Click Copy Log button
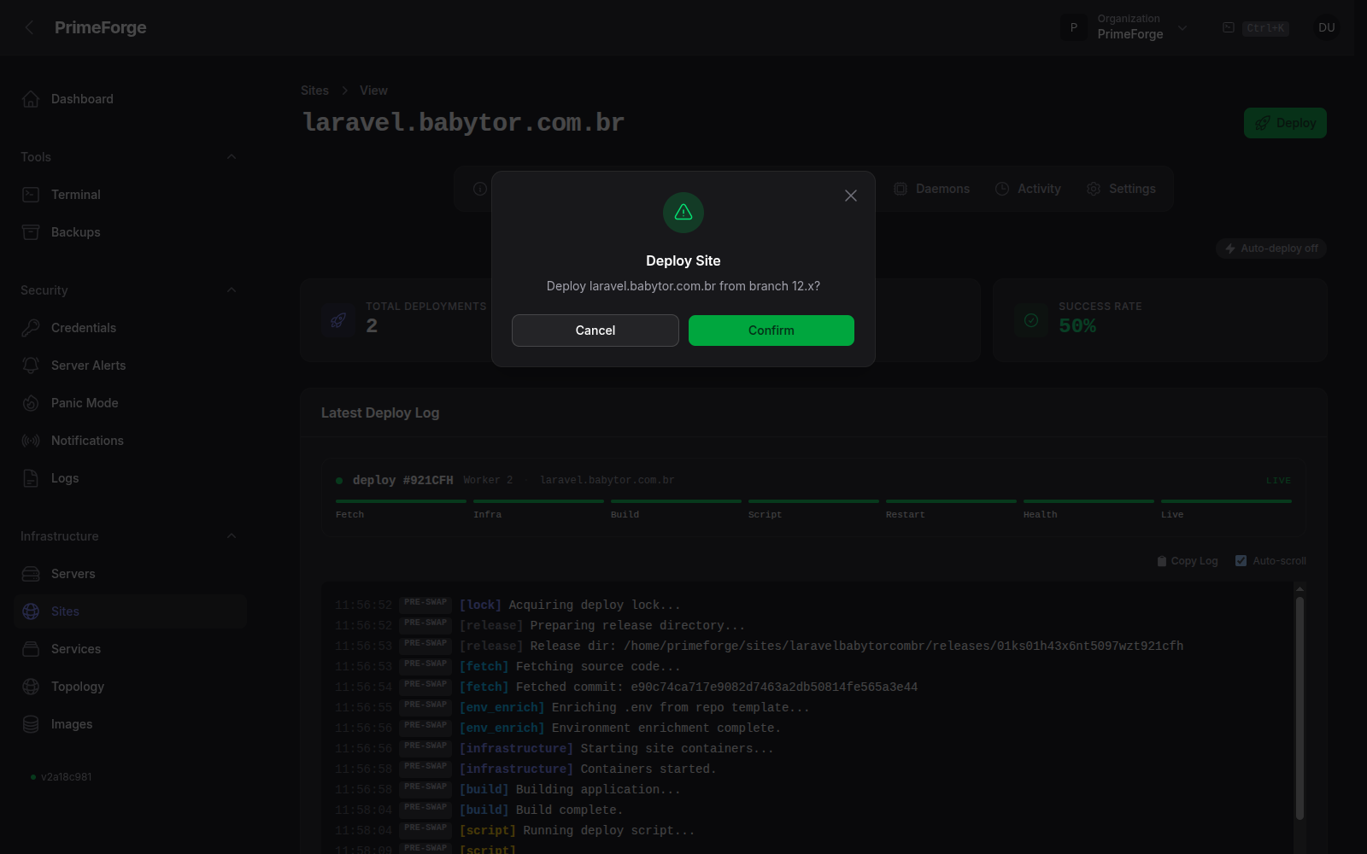The width and height of the screenshot is (1367, 854). (1188, 561)
